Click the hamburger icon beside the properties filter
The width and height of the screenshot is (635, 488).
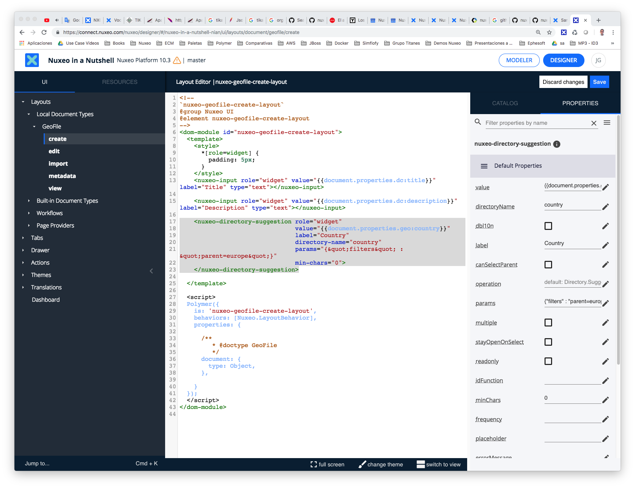[607, 122]
